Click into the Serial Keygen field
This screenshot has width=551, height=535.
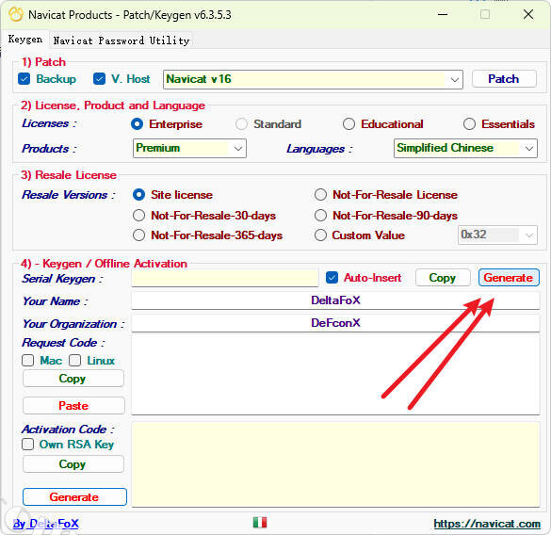pyautogui.click(x=225, y=278)
